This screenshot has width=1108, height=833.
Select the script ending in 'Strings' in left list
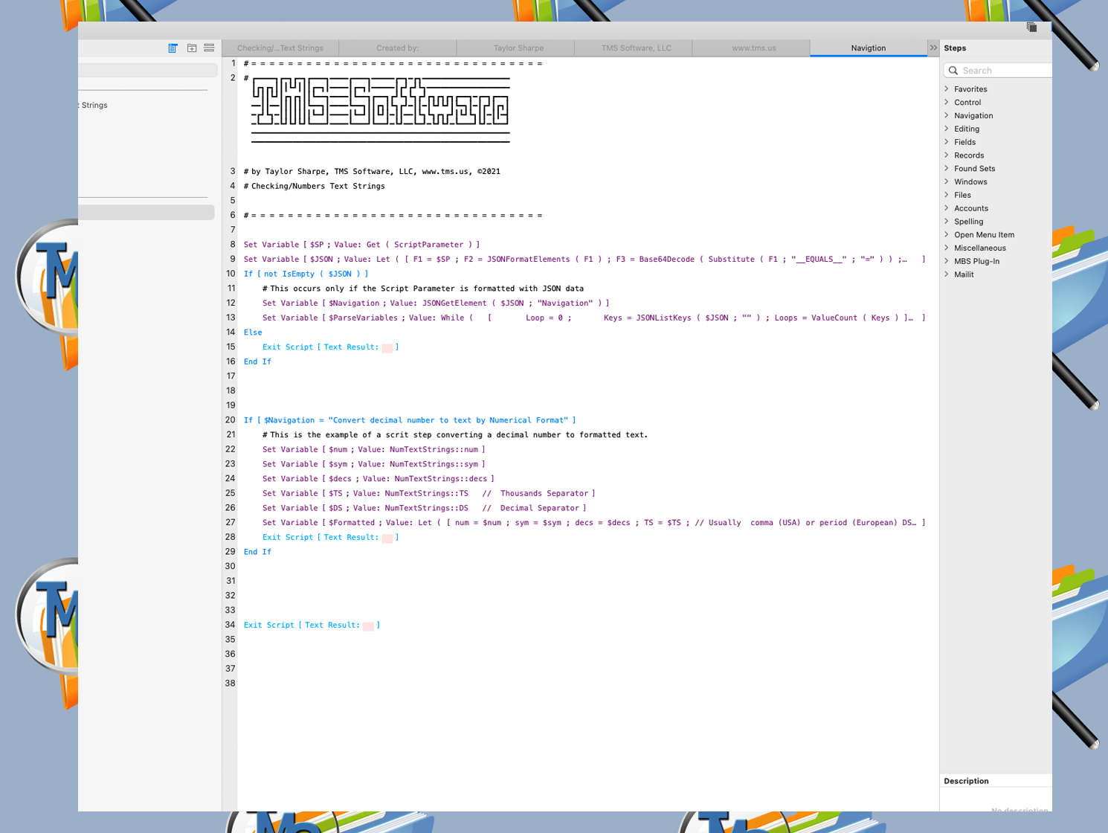(94, 106)
